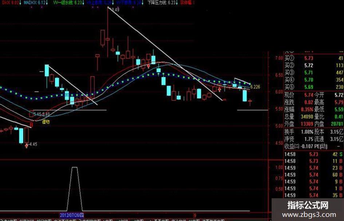Click the 1.00 sub-indicator axis label

279,167
